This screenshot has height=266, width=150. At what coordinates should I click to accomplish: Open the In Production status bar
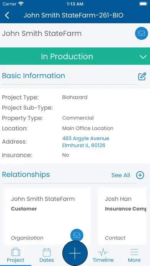pyautogui.click(x=75, y=56)
